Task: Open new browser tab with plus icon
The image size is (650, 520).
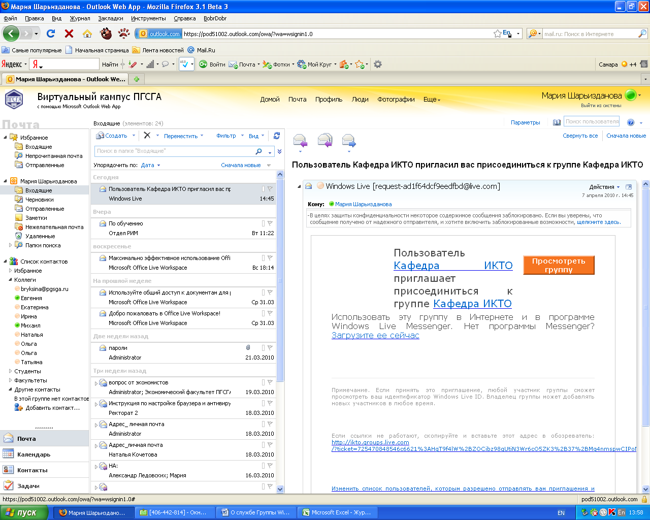Action: (x=136, y=79)
